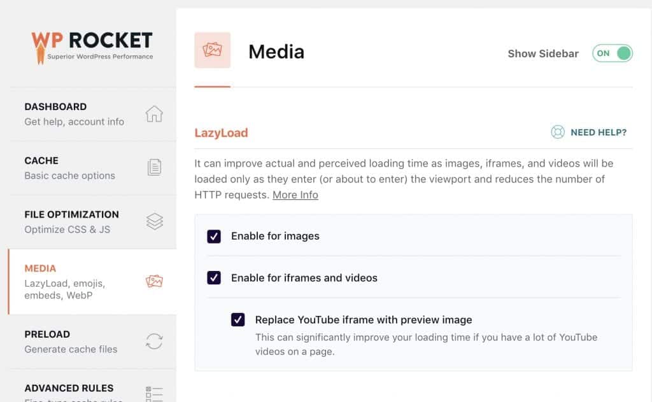The height and width of the screenshot is (402, 652).
Task: Click the File Optimization layers icon
Action: [154, 221]
